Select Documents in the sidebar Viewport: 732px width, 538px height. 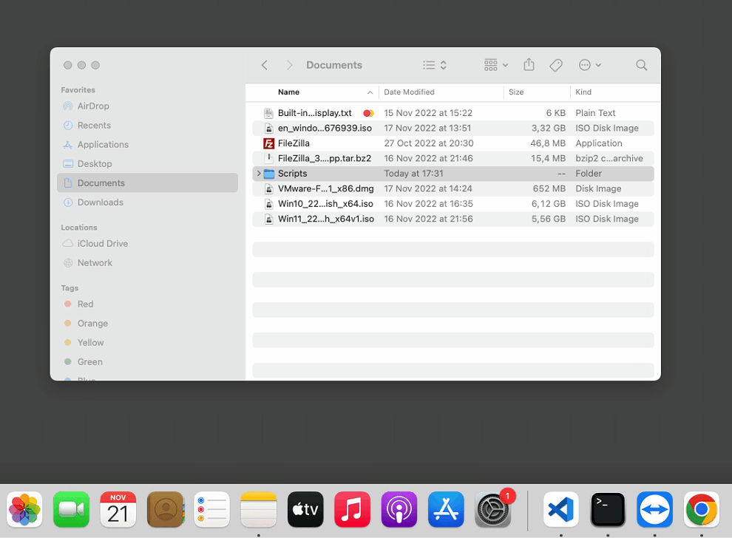(147, 183)
